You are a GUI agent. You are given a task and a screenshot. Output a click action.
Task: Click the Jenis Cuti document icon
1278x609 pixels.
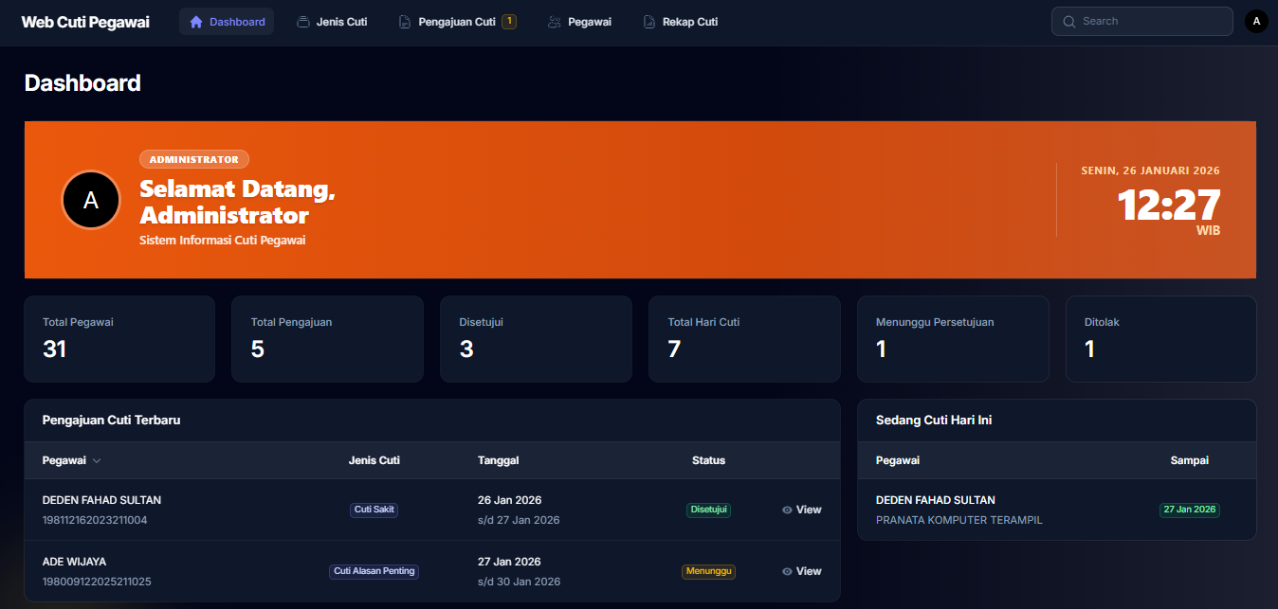tap(304, 21)
